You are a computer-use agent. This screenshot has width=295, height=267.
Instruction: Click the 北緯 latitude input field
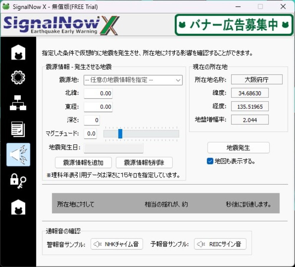click(98, 93)
